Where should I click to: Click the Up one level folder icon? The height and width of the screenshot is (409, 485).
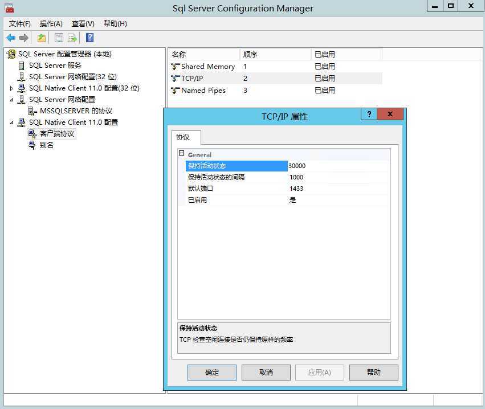[42, 38]
